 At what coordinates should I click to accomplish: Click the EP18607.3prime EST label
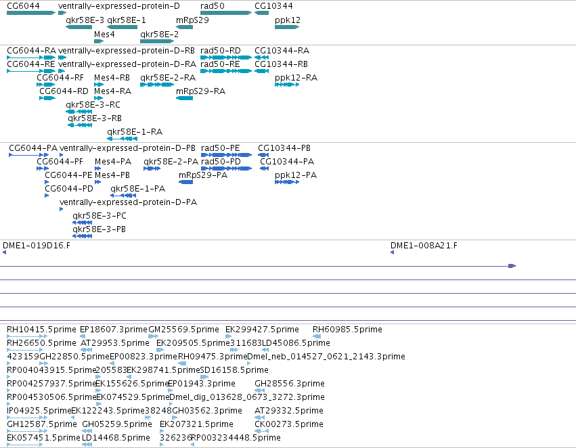pos(114,330)
